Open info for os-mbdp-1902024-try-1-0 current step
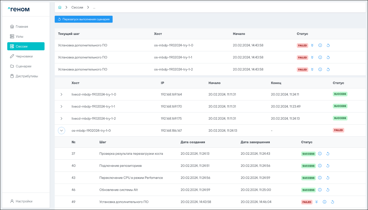 [320, 46]
